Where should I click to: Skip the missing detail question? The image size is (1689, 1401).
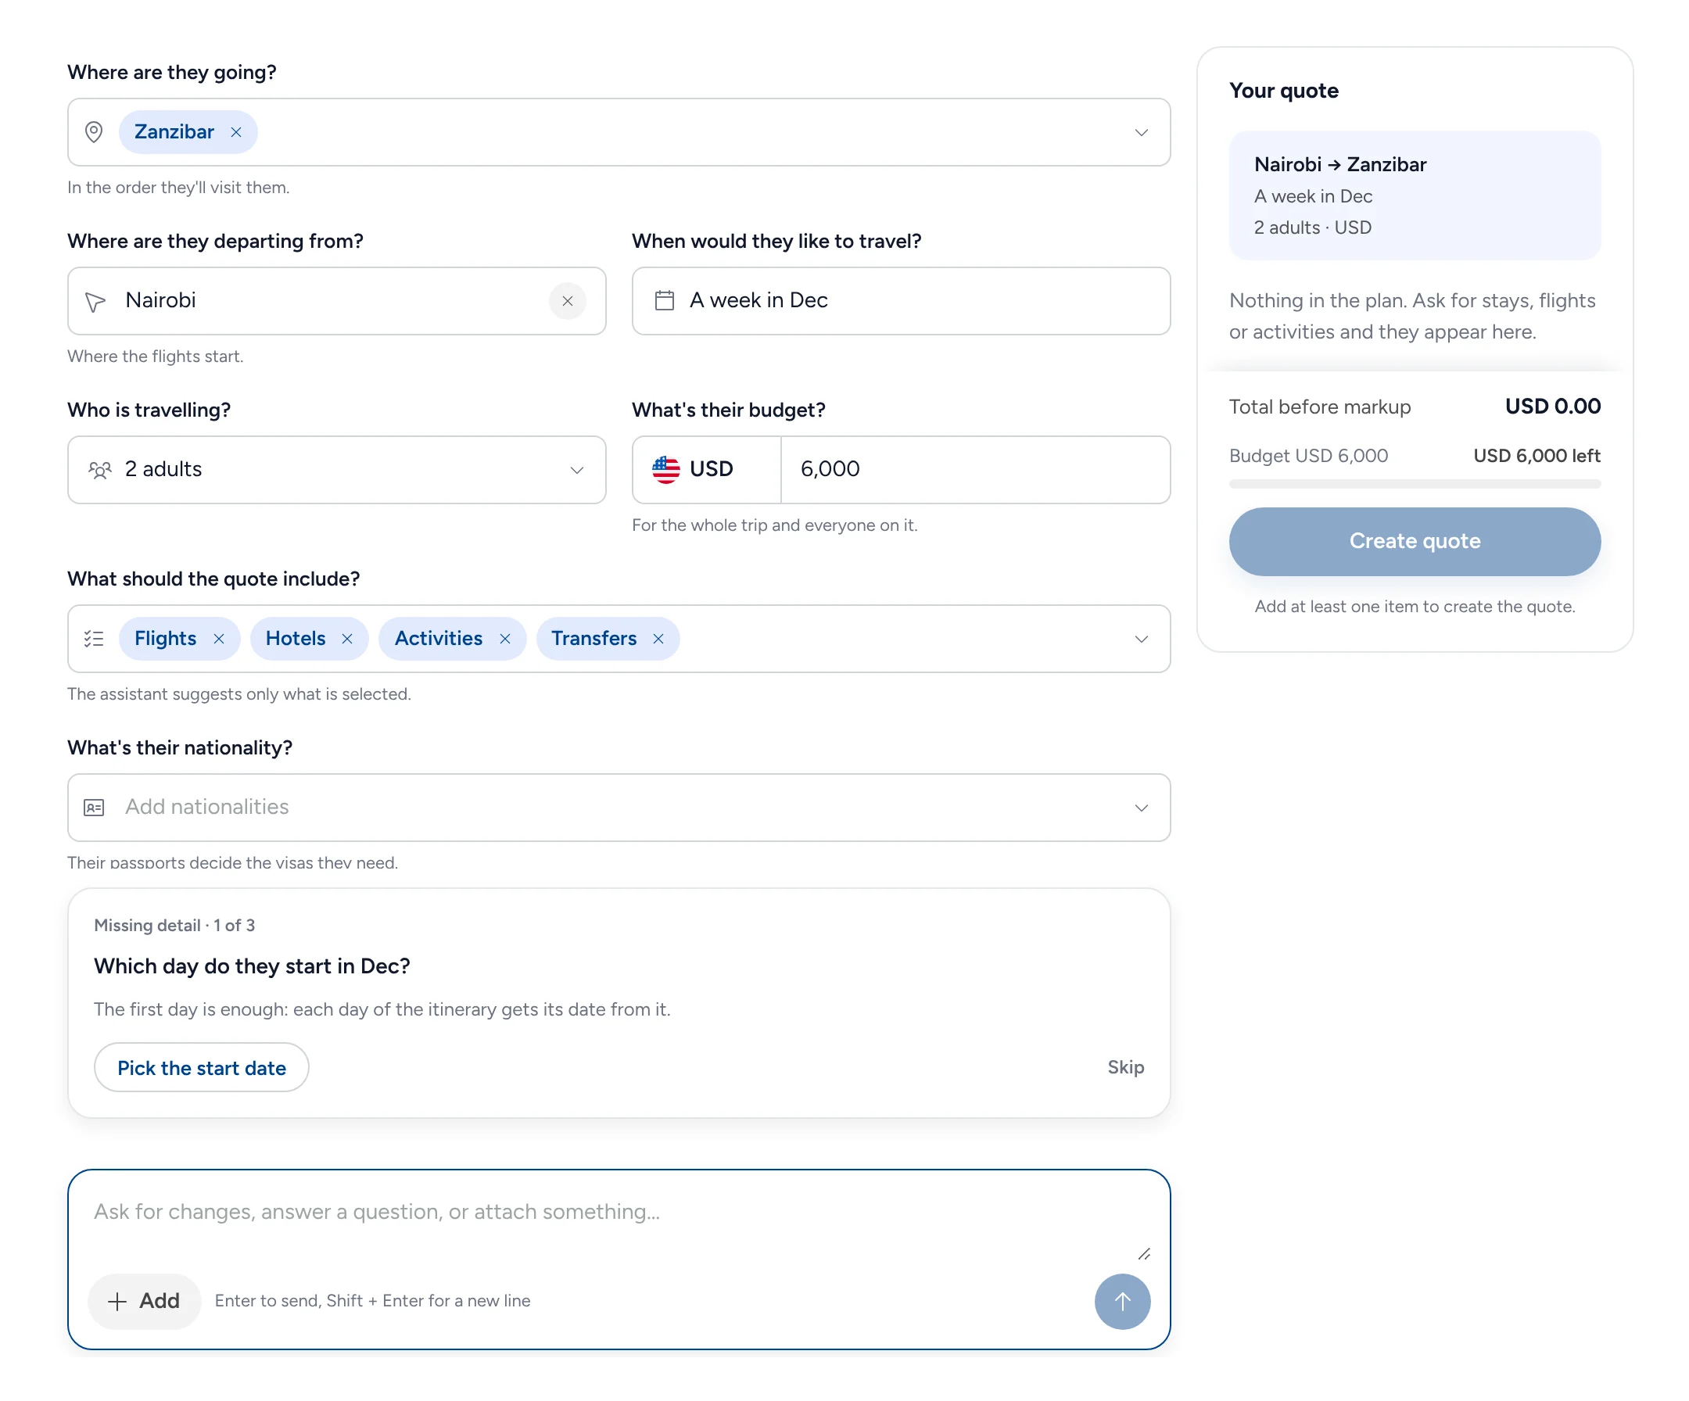[x=1125, y=1067]
